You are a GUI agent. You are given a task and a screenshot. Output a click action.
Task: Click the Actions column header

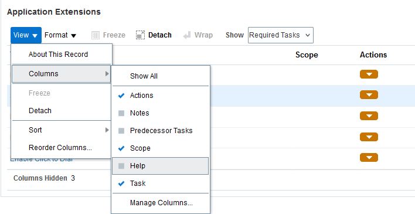coord(373,55)
